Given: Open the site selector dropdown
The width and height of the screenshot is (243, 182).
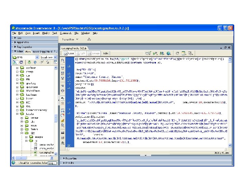Looking at the screenshot, I should point(26,57).
